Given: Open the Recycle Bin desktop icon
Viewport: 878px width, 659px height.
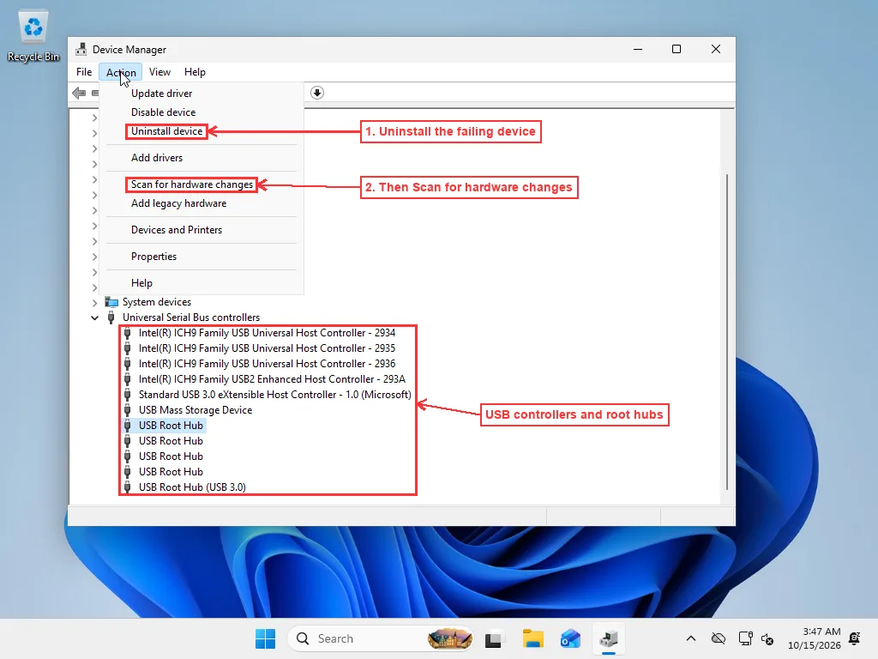Looking at the screenshot, I should pyautogui.click(x=33, y=36).
